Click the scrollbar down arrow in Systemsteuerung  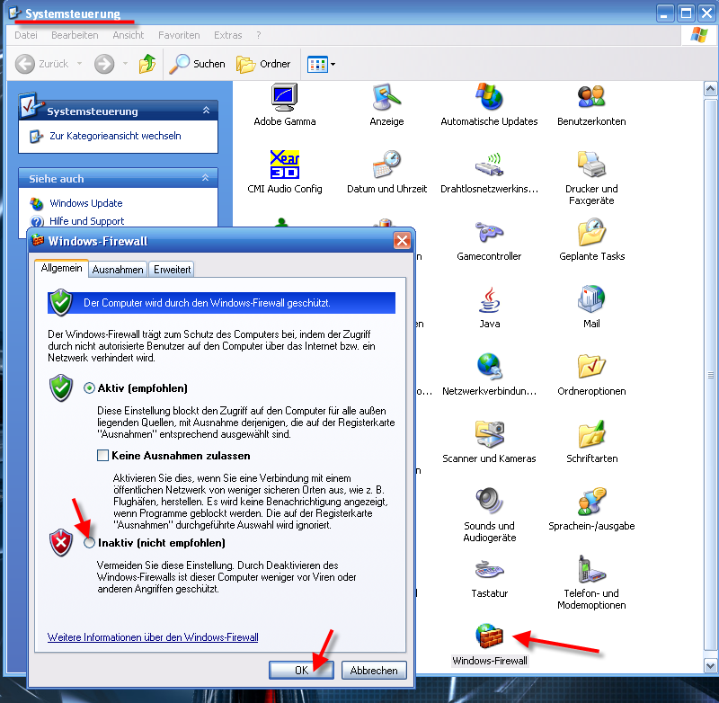coord(710,665)
